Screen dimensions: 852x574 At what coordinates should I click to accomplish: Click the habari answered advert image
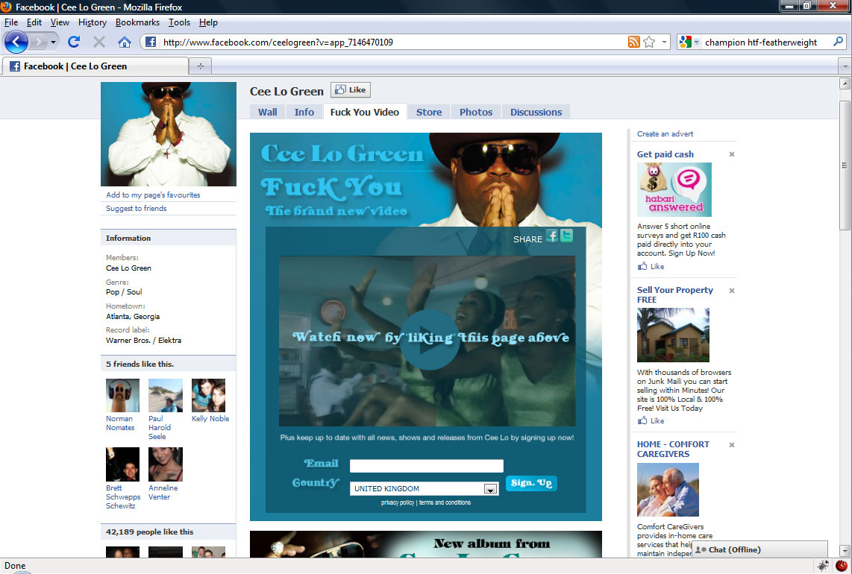tap(674, 189)
